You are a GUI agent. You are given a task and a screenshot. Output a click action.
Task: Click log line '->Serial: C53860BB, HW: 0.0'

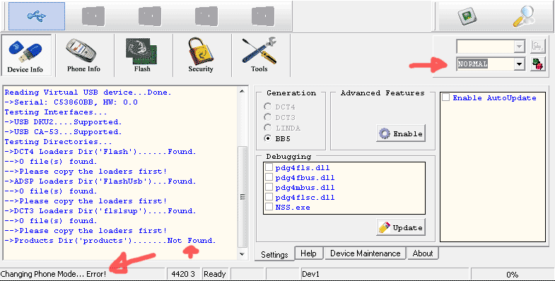click(x=71, y=102)
